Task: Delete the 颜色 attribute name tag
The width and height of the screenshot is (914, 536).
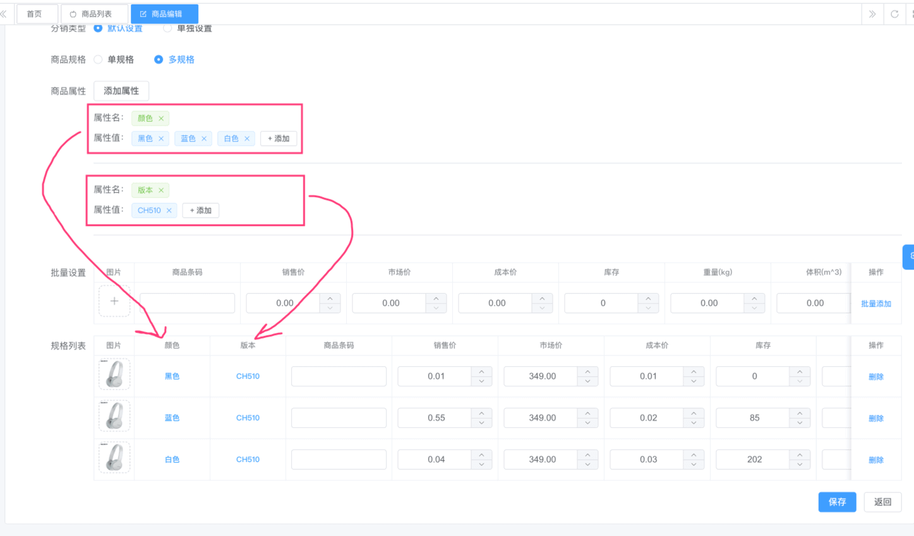Action: pyautogui.click(x=161, y=119)
